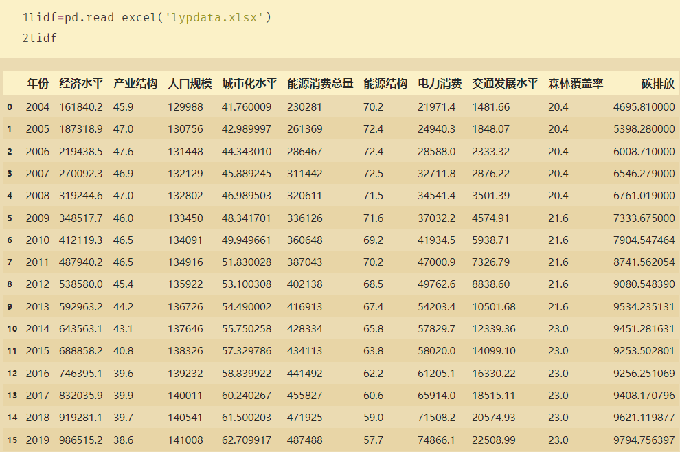Viewport: 680px width, 452px height.
Task: Click cell 72.5 in 2007 row
Action: click(x=374, y=174)
